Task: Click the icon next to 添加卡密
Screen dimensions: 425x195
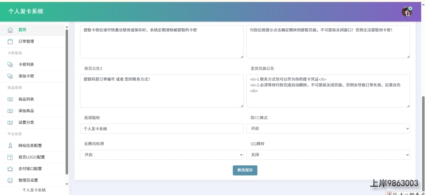Action: click(x=10, y=76)
